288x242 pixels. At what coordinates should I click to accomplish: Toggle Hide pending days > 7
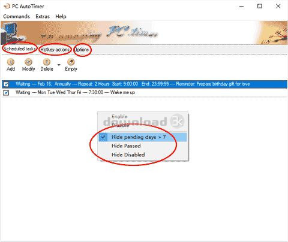(143, 137)
